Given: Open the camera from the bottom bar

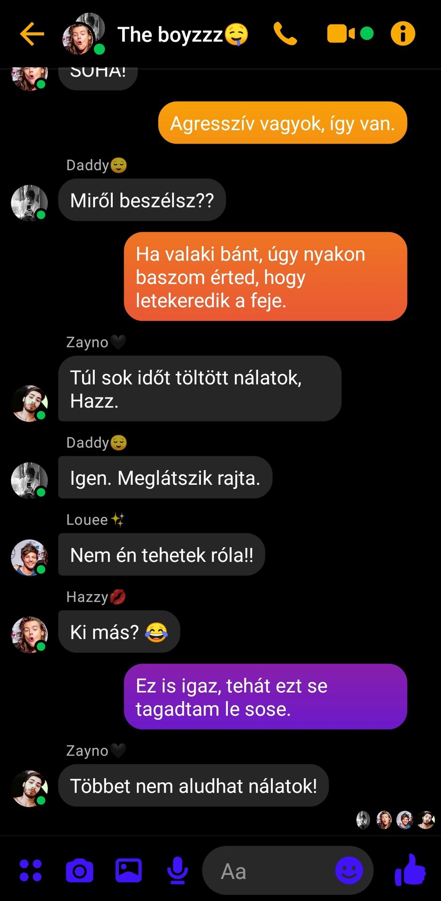Looking at the screenshot, I should click(79, 871).
